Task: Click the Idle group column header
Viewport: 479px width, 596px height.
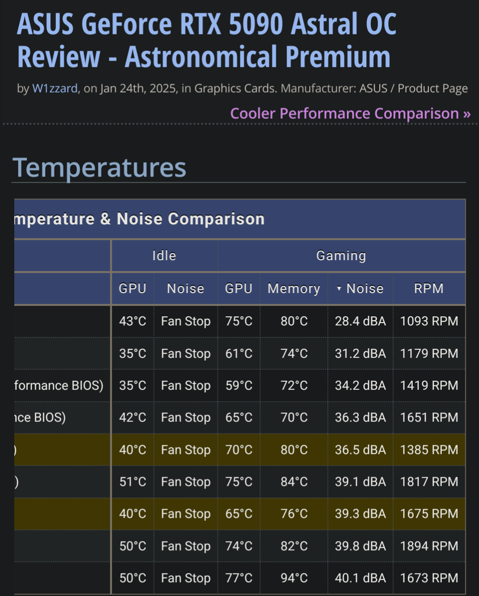Action: point(164,255)
